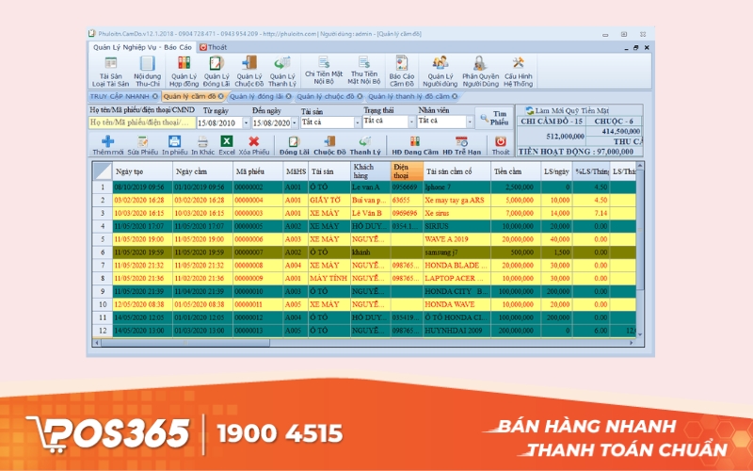The image size is (753, 471).
Task: Click vertical scrollbar of the table
Action: [x=640, y=250]
